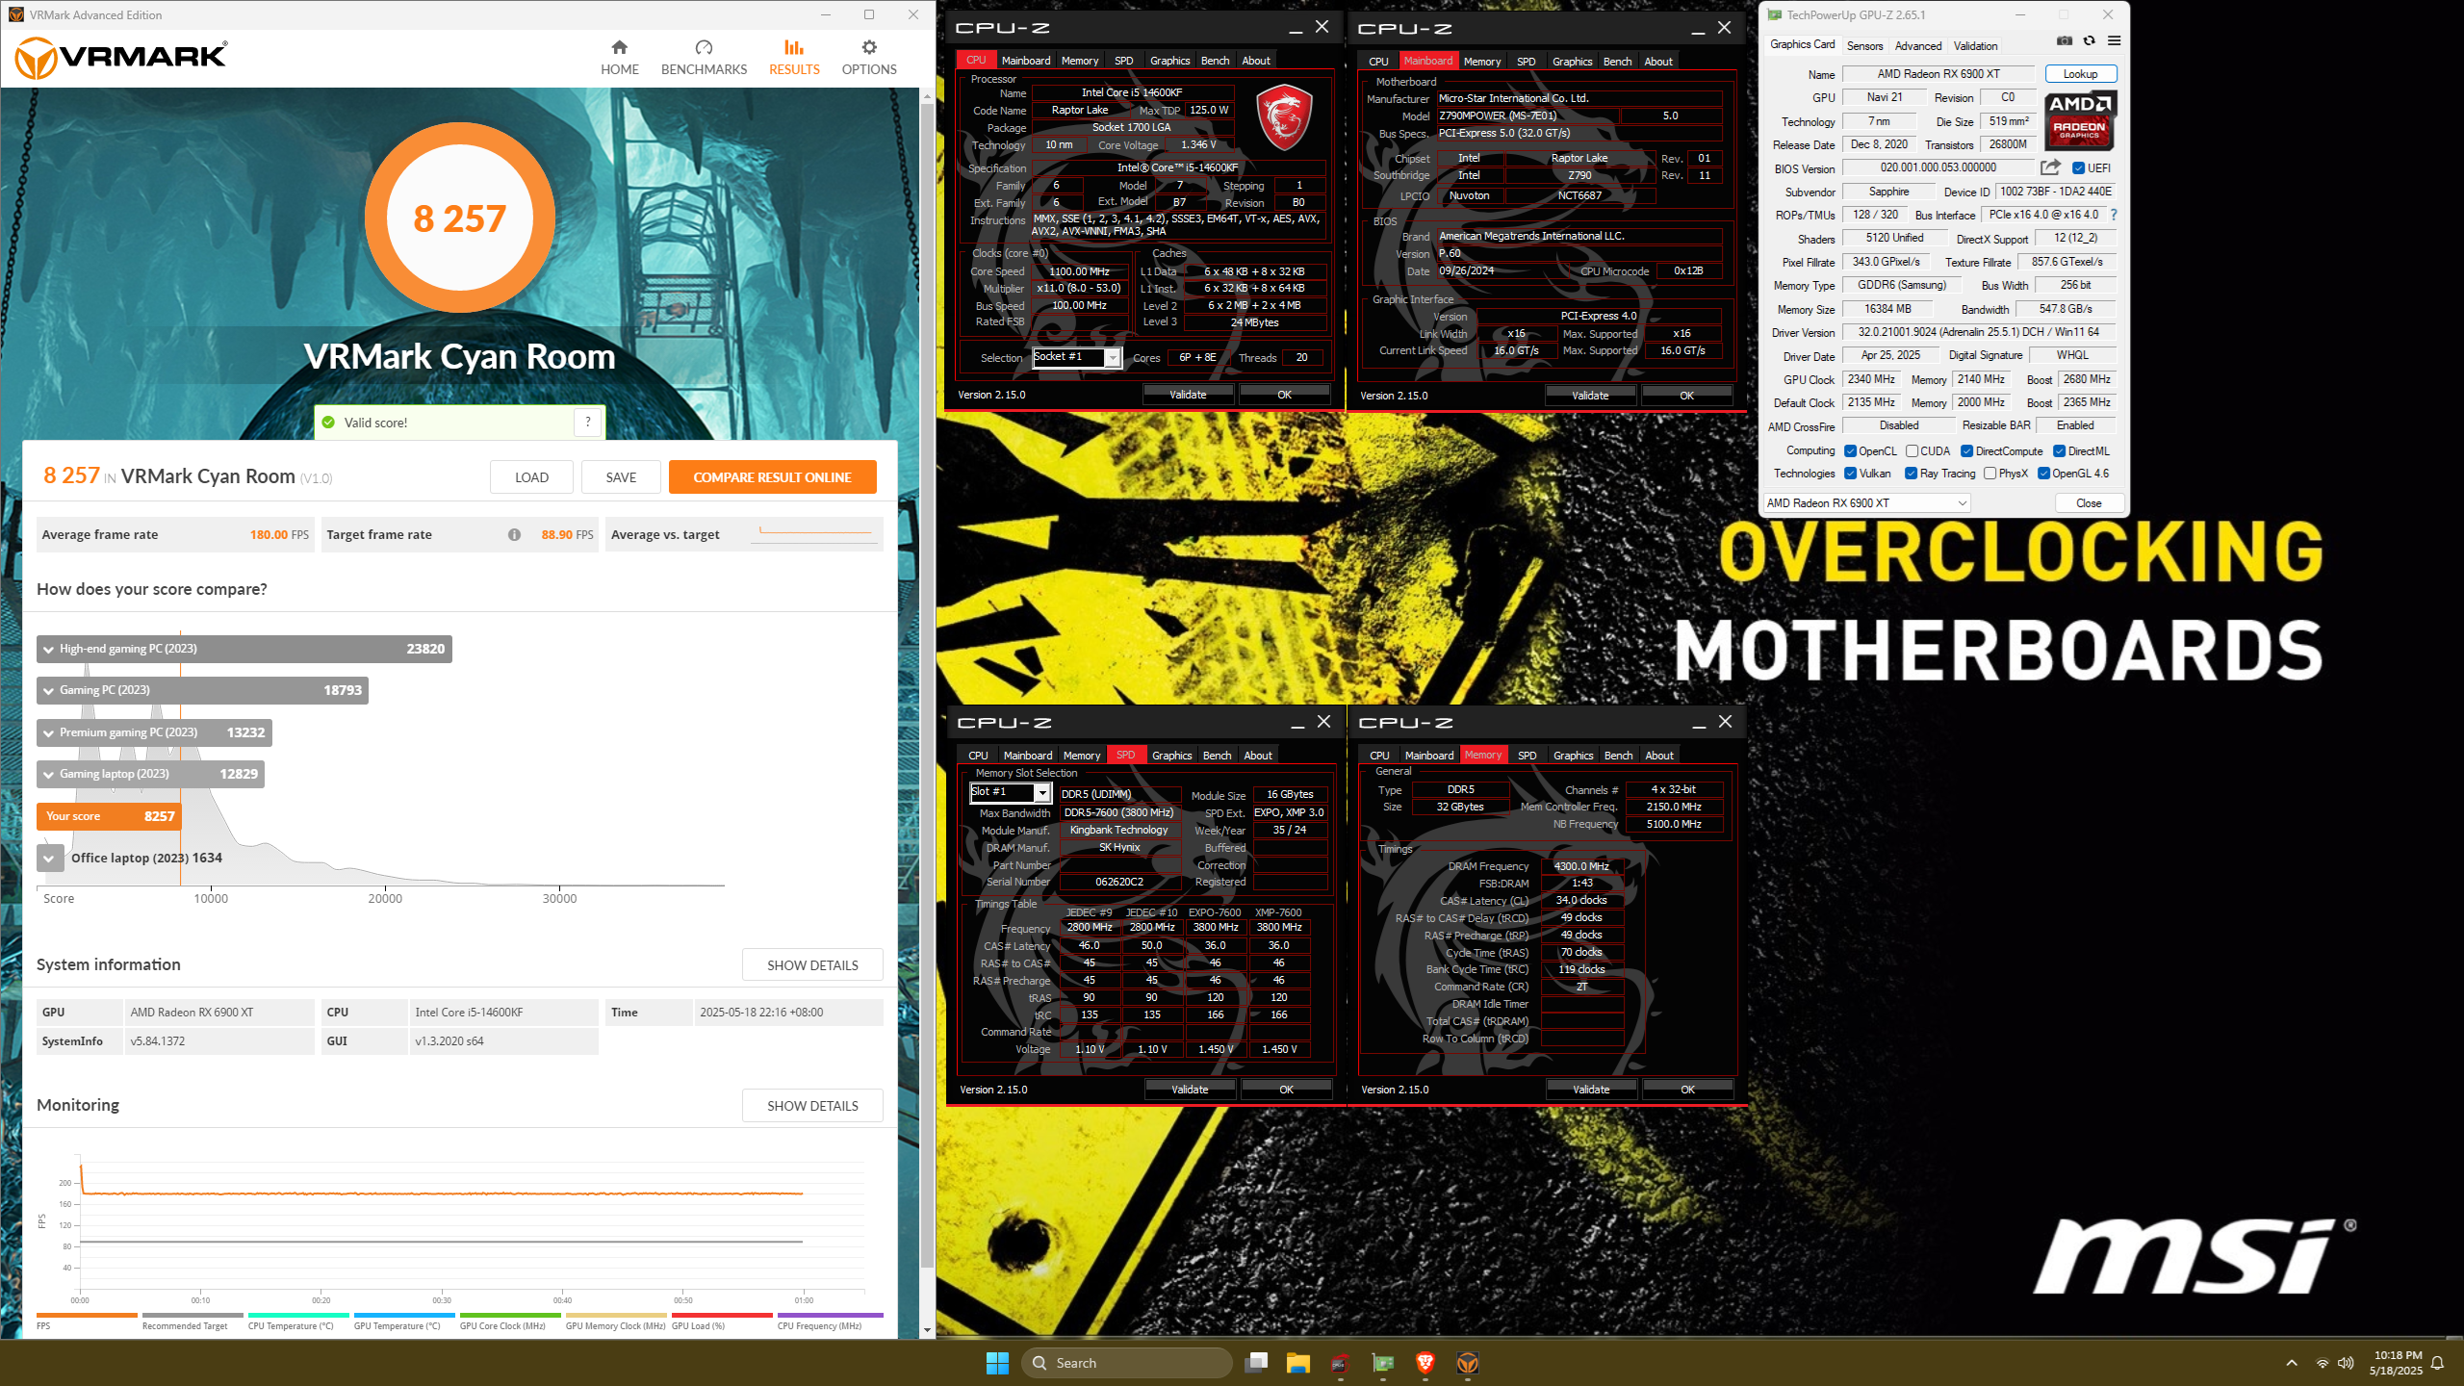Toggle DirectML checkbox in GPU-Z
This screenshot has height=1386, width=2464.
tap(2059, 451)
